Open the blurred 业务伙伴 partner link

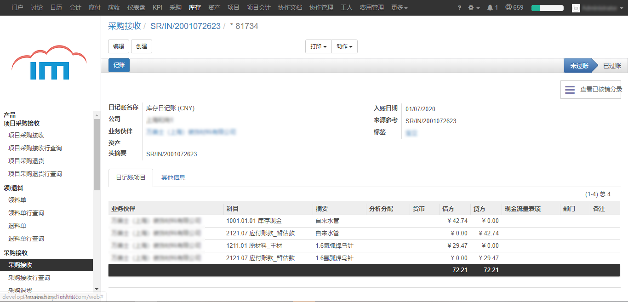pyautogui.click(x=191, y=132)
